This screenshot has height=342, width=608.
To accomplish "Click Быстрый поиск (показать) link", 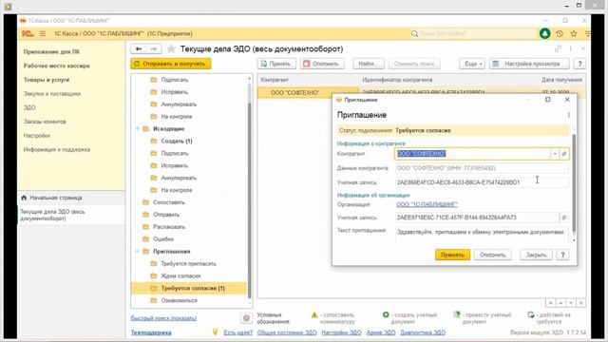I will 163,318.
